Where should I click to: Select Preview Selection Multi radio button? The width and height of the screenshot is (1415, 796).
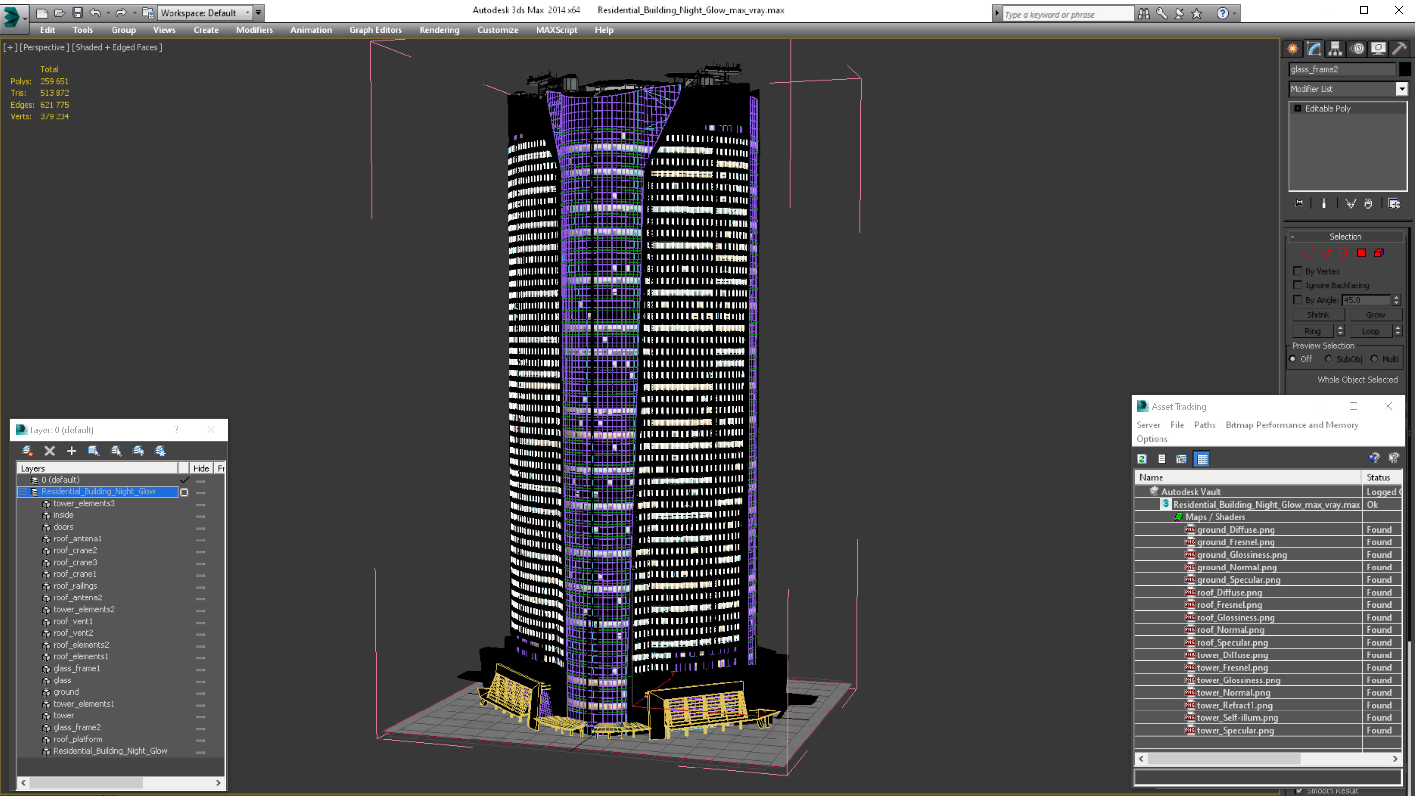(1374, 359)
